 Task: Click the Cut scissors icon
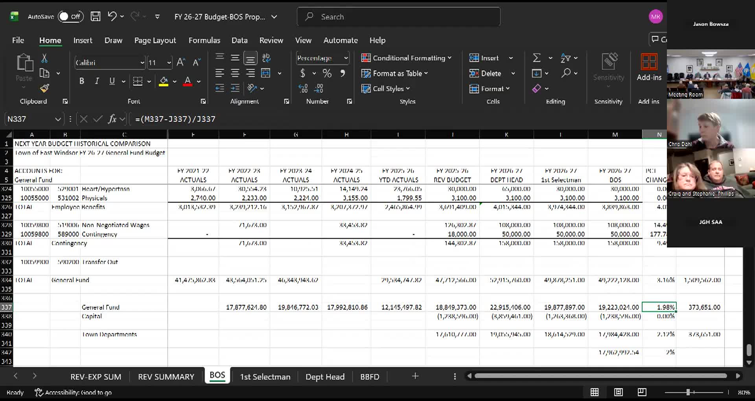[x=44, y=59]
